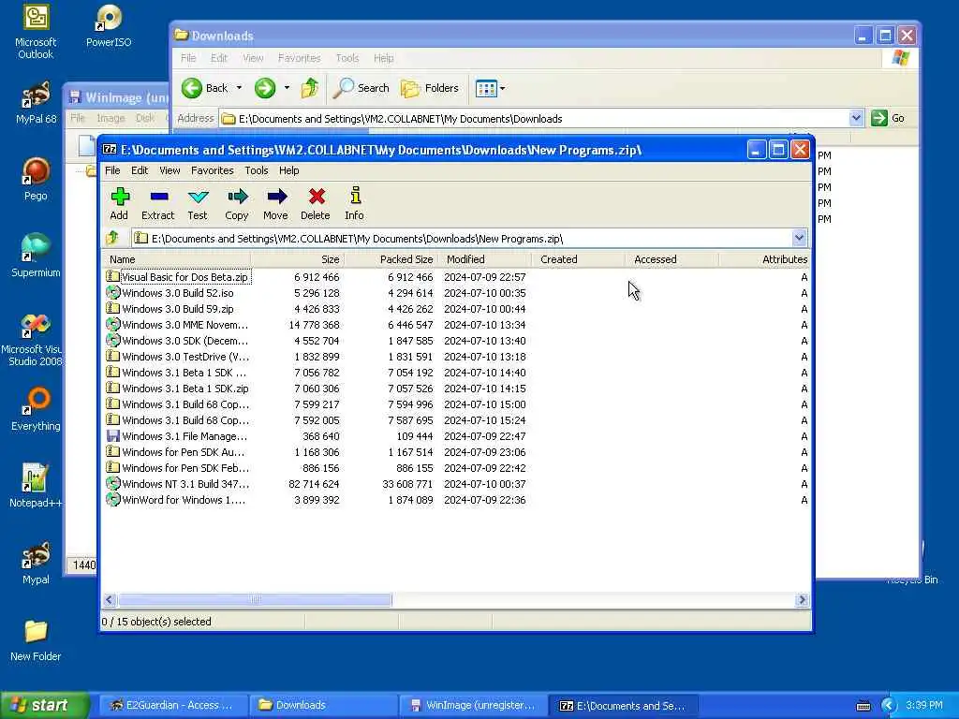959x719 pixels.
Task: Click the Add button in 7-Zip toolbar
Action: (119, 203)
